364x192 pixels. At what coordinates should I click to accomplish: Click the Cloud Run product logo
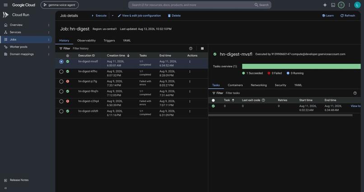point(5,15)
